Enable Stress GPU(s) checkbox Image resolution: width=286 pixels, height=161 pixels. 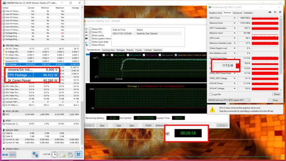(90, 45)
